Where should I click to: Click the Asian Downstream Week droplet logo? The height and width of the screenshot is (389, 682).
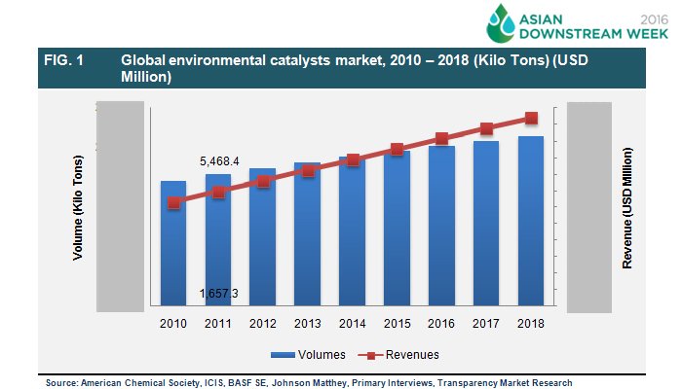(x=501, y=23)
